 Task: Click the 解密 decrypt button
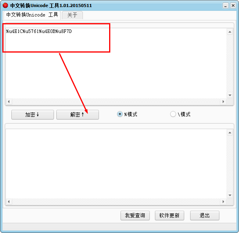click(x=77, y=115)
